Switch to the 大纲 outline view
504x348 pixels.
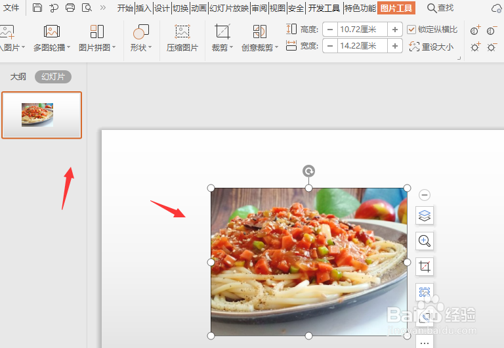18,77
